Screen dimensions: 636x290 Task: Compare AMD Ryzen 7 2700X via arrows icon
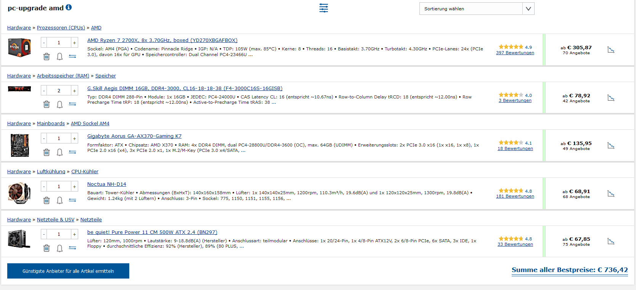pyautogui.click(x=72, y=56)
